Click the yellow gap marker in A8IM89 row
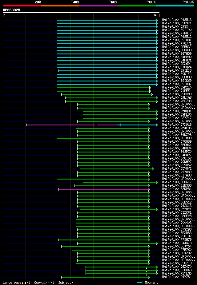 141,140
